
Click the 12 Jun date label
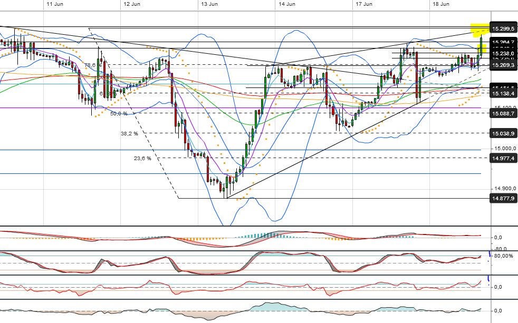pos(132,4)
